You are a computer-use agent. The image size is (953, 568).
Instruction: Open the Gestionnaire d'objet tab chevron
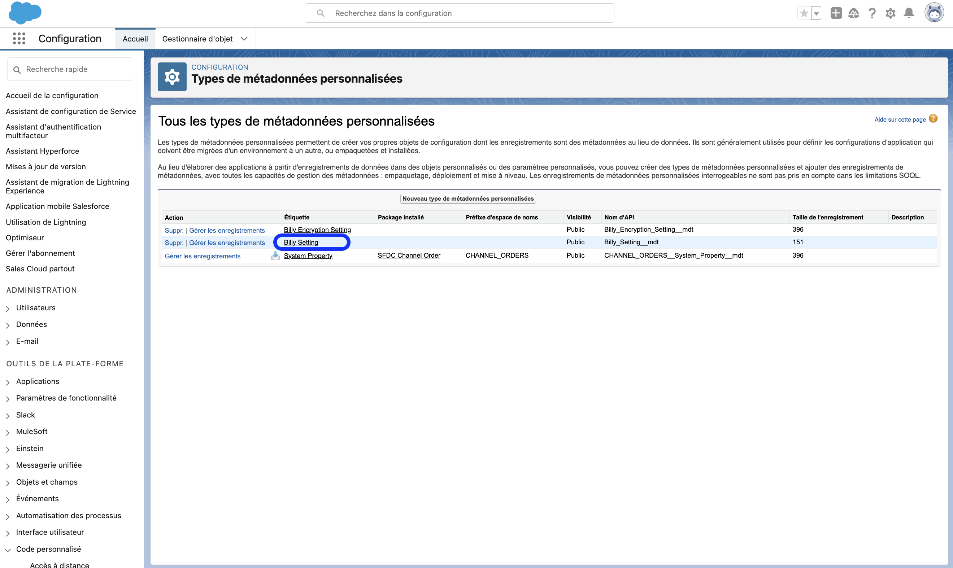[x=244, y=39]
